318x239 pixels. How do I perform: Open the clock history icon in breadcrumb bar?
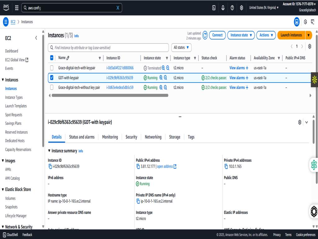click(x=306, y=22)
